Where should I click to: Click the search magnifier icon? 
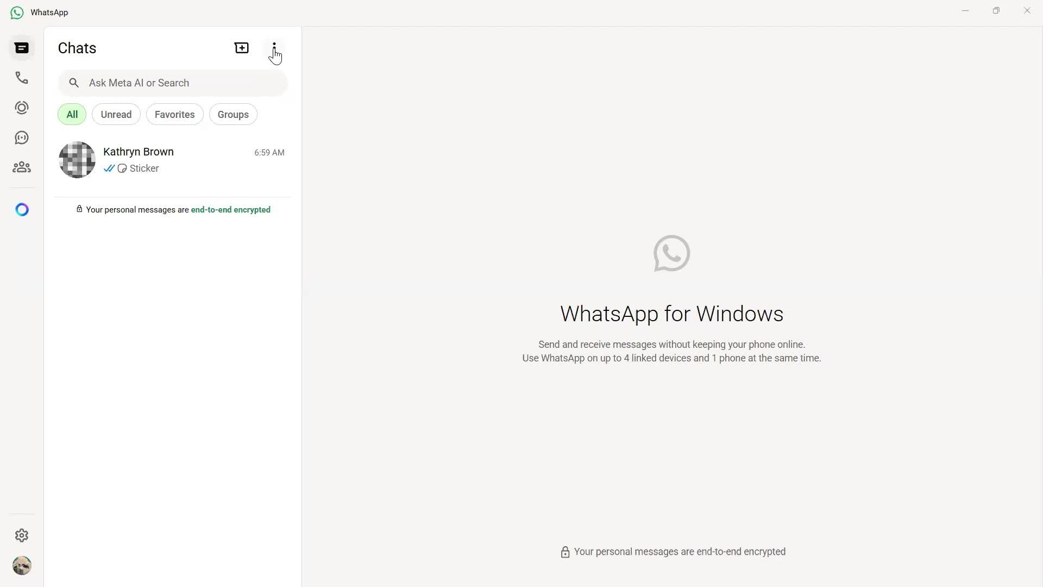click(74, 83)
